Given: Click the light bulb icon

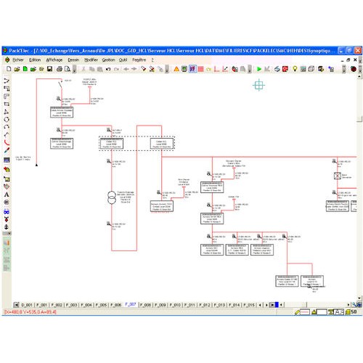Looking at the screenshot, I should pos(295,69).
